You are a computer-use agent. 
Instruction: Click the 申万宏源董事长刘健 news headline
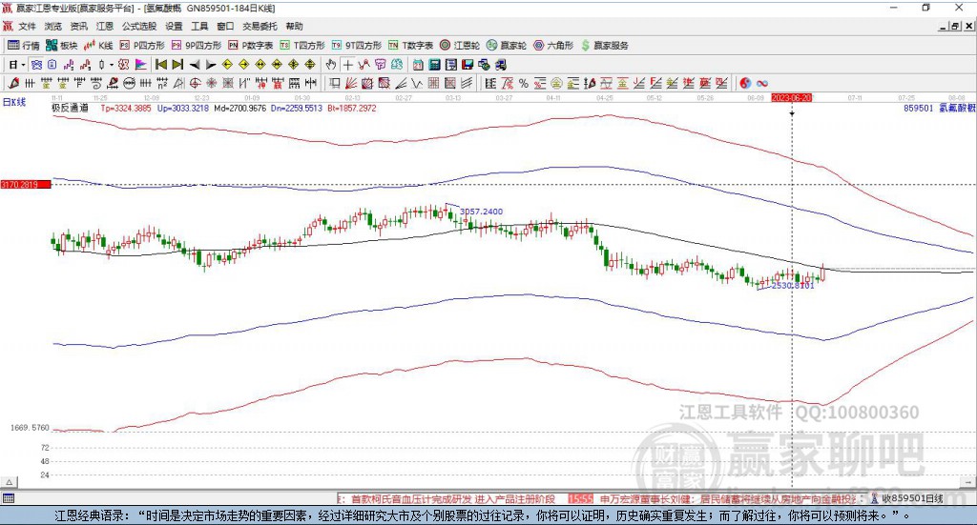point(729,499)
